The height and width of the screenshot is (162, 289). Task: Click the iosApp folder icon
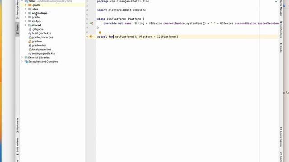(x=30, y=21)
